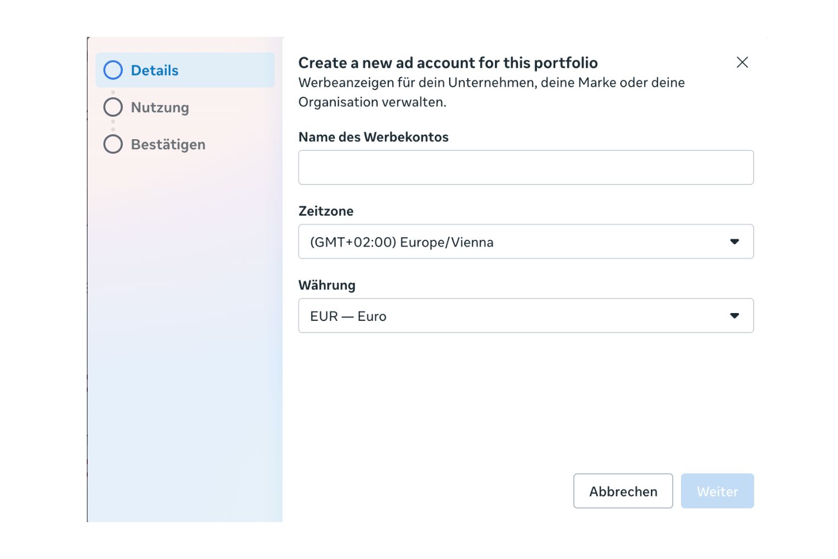Click the Währung dropdown arrow icon

[734, 316]
